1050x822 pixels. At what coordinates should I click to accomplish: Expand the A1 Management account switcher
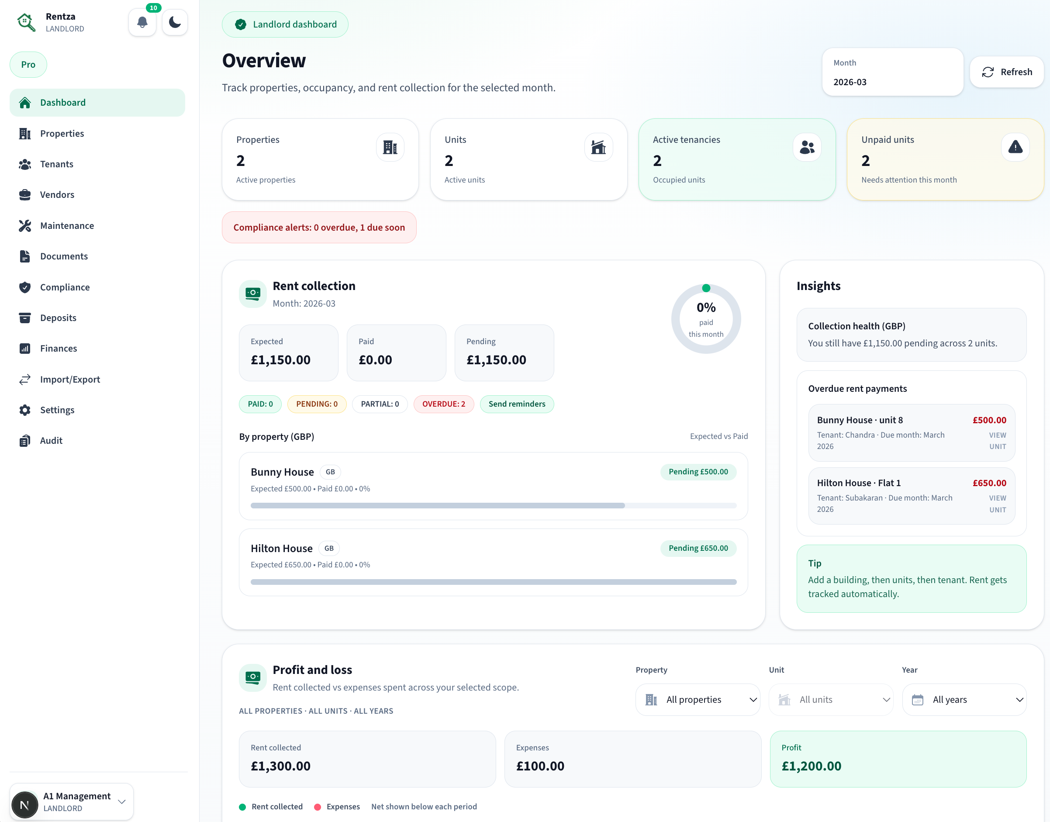click(x=71, y=801)
